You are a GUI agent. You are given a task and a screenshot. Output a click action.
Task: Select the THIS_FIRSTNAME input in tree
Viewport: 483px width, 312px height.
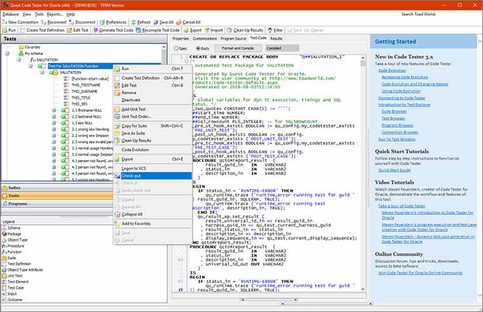click(x=85, y=85)
